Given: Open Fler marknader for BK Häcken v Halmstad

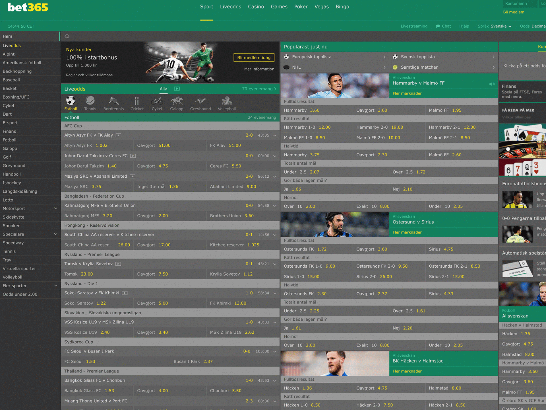Looking at the screenshot, I should [x=407, y=371].
